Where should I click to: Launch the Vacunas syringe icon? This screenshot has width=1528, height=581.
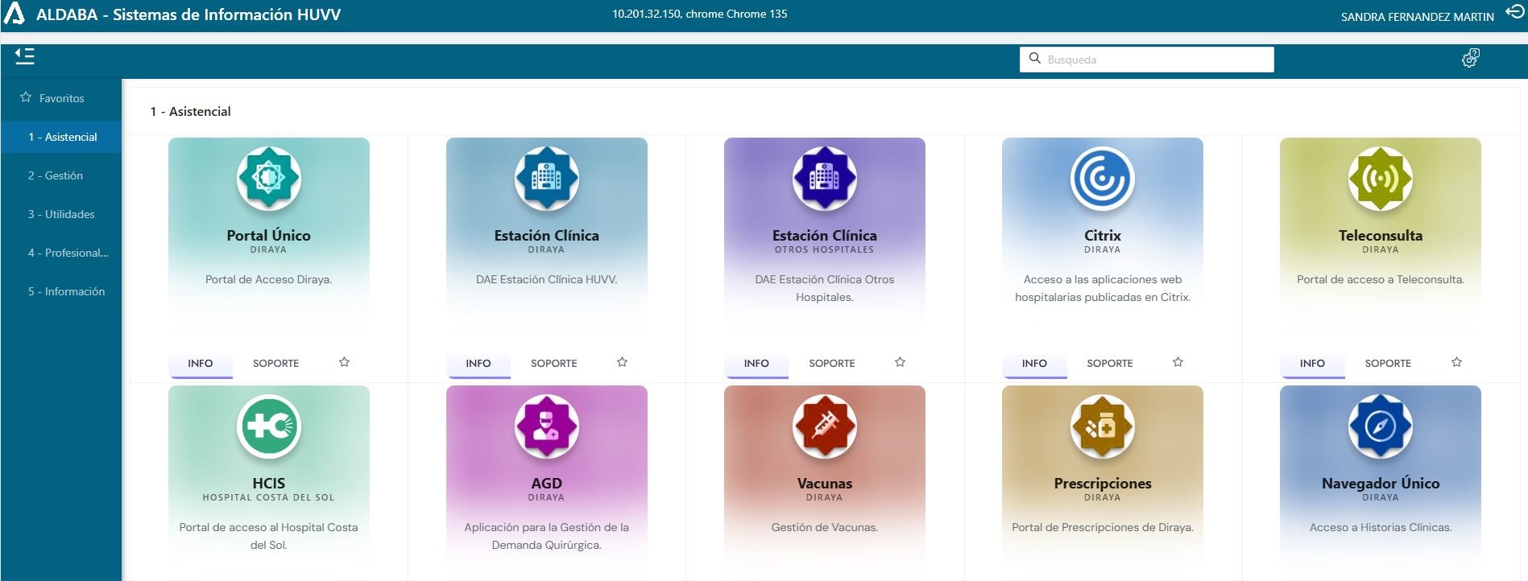click(825, 426)
